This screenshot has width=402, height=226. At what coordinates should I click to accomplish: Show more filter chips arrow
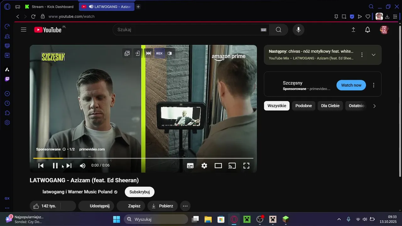tap(374, 106)
